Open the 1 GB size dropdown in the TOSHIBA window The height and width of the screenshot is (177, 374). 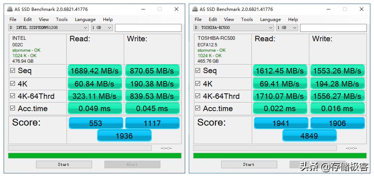(x=287, y=28)
